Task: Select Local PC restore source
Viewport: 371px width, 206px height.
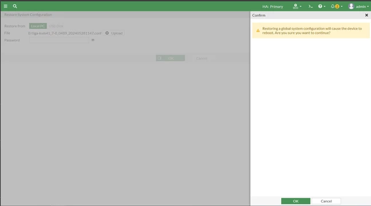Action: click(x=38, y=26)
